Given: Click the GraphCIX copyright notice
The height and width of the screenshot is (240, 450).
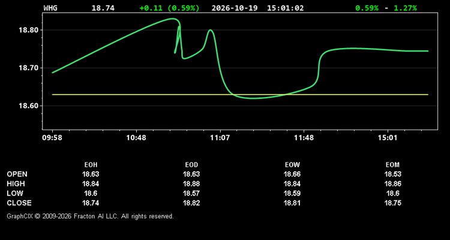Looking at the screenshot, I should (90, 216).
